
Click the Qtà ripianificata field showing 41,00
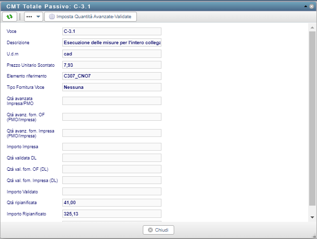(112, 203)
